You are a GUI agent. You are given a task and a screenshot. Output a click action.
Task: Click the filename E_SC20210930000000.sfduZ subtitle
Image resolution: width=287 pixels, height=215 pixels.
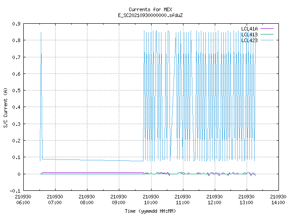point(150,15)
